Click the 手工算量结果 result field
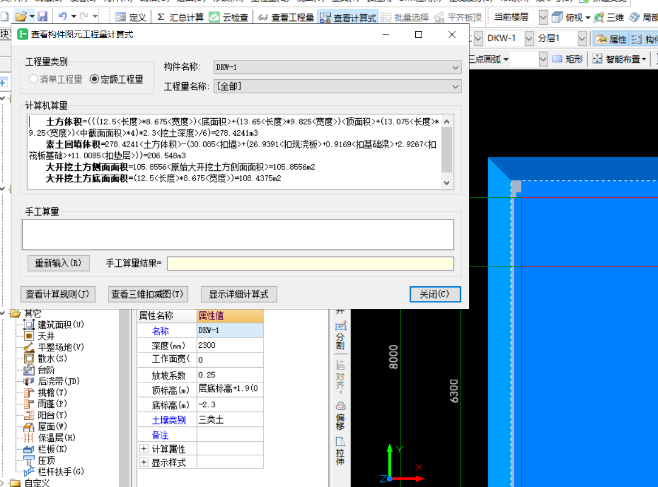This screenshot has height=487, width=658. (311, 264)
